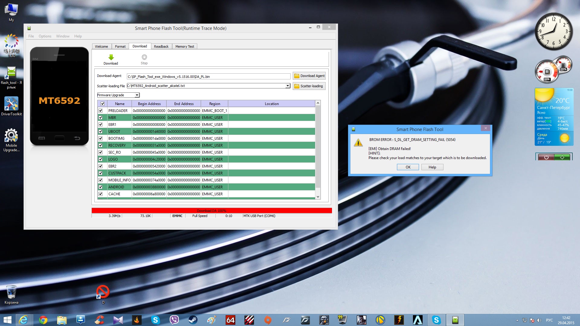Image resolution: width=580 pixels, height=326 pixels.
Task: Switch to the Memory Test tab
Action: click(185, 46)
